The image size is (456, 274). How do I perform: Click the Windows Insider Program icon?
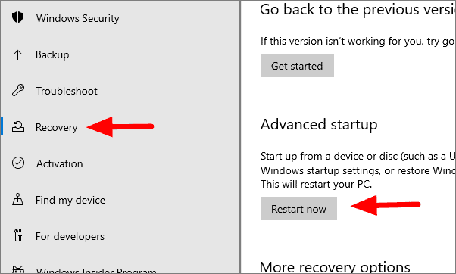click(17, 269)
